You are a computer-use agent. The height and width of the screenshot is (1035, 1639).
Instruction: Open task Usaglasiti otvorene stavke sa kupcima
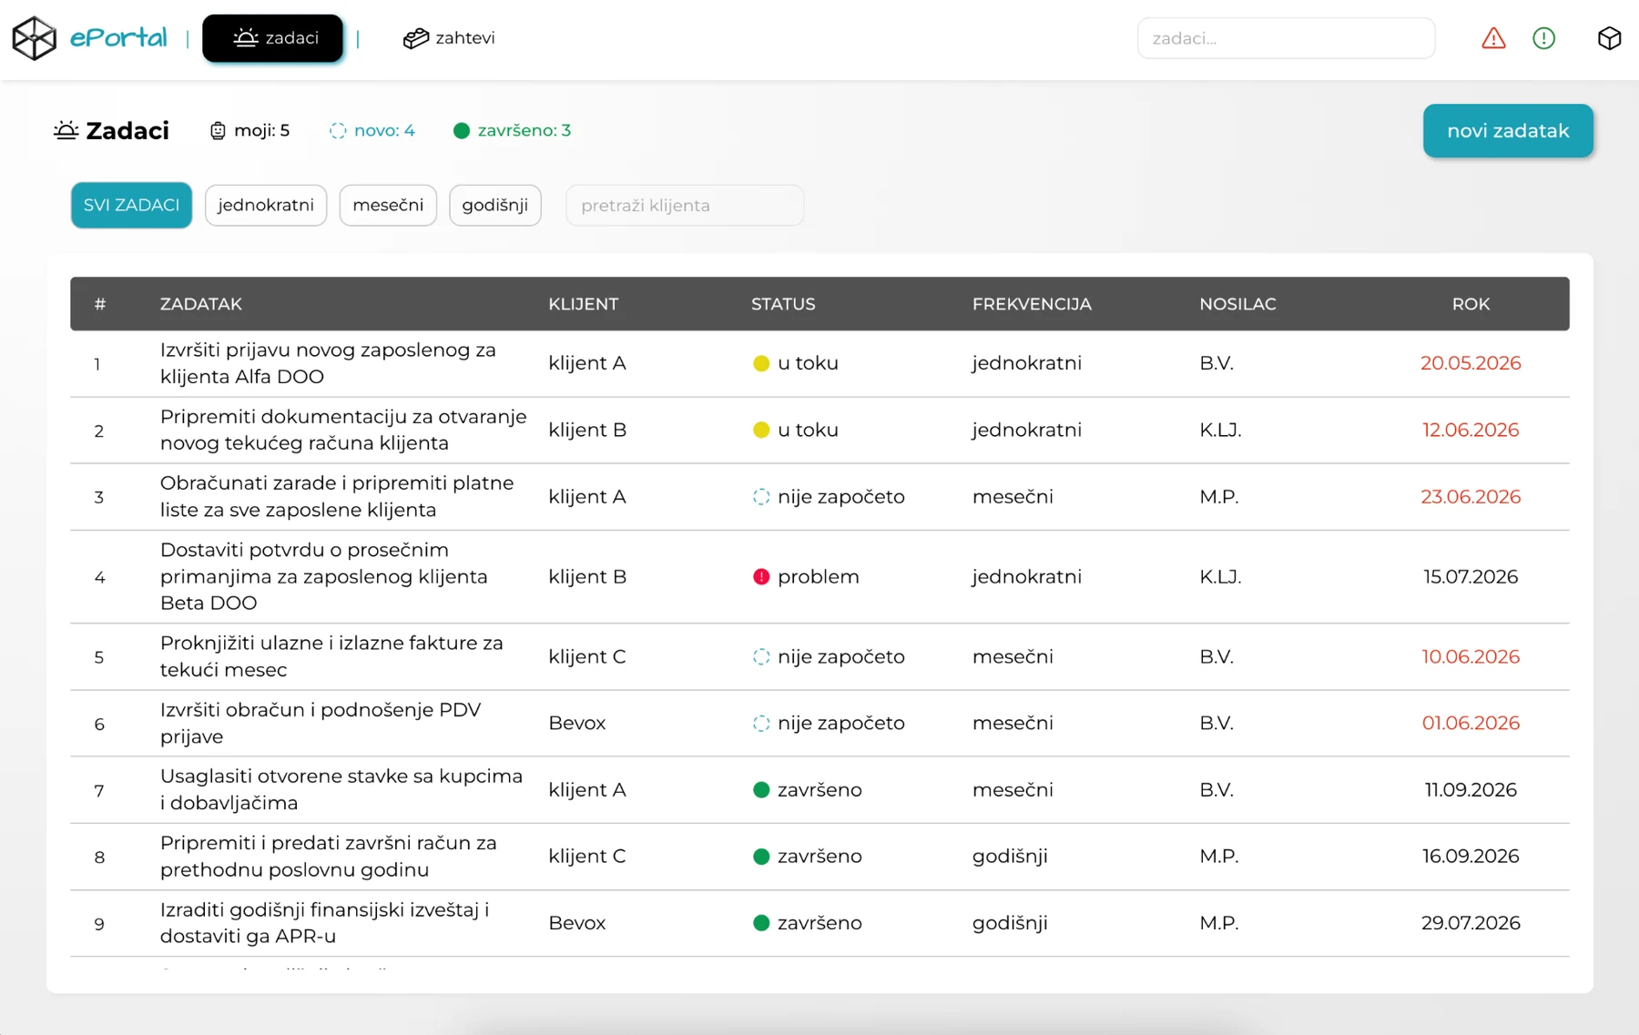tap(341, 790)
